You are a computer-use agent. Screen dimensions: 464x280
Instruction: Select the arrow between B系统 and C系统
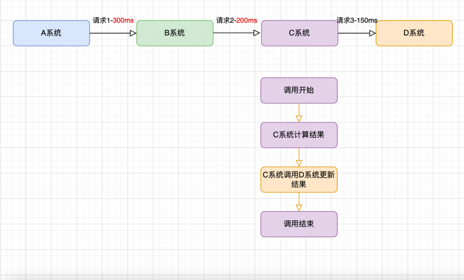237,33
